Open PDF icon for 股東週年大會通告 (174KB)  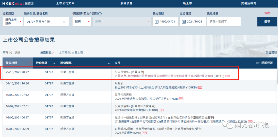click(x=161, y=110)
